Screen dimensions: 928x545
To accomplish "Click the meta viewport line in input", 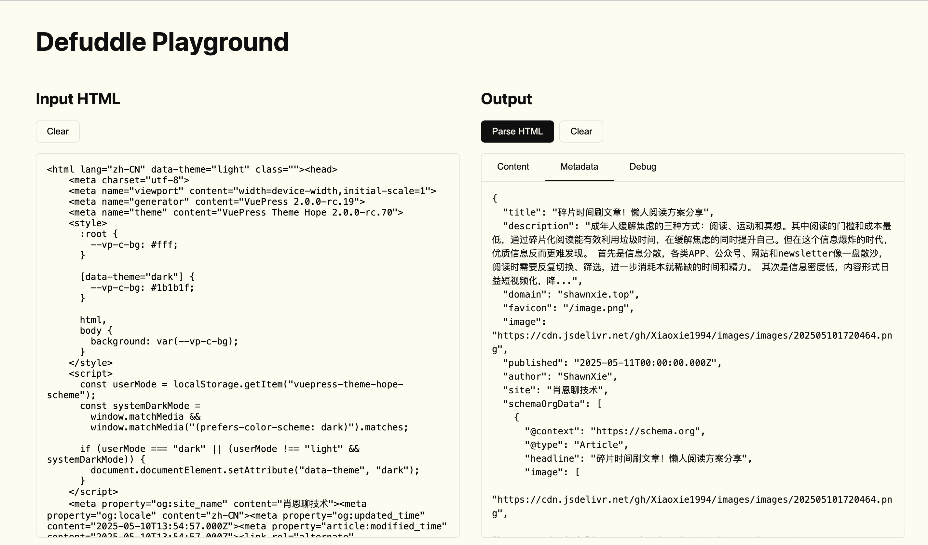I will point(252,191).
